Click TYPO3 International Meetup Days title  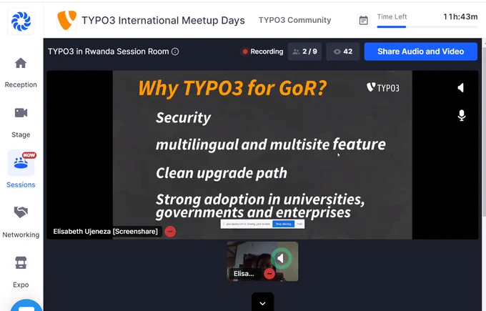point(163,21)
